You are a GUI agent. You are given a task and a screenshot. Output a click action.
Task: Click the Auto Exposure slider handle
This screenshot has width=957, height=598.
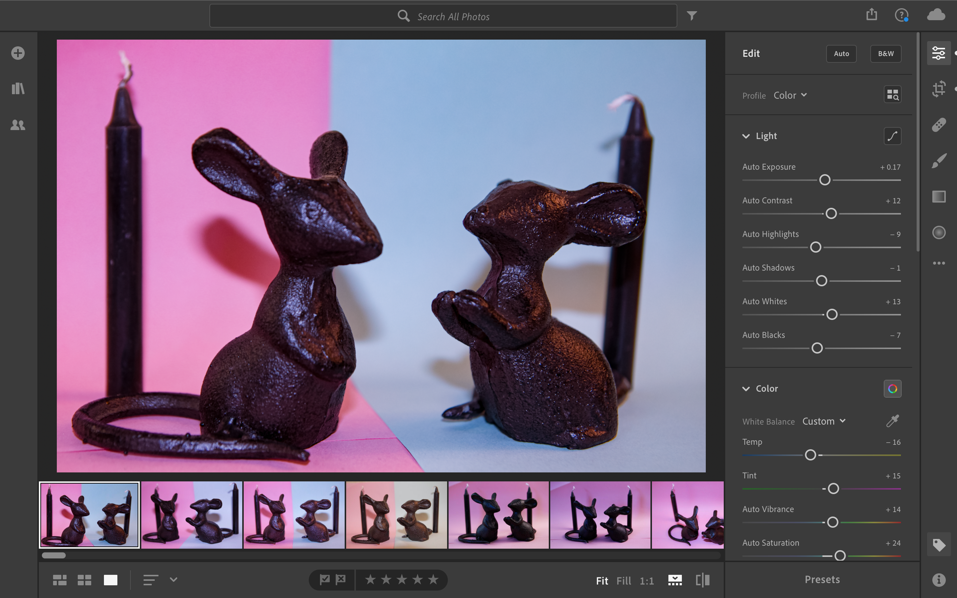[x=825, y=180]
